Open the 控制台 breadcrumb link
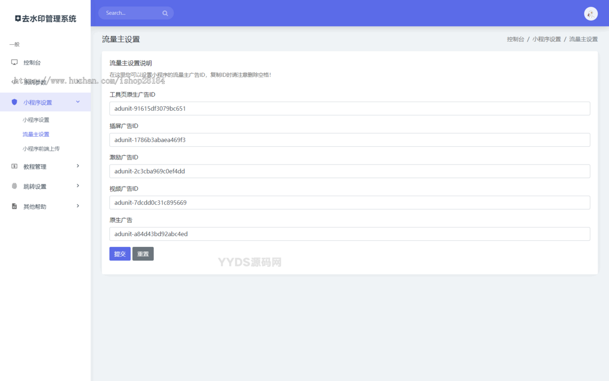609x381 pixels. [515, 39]
